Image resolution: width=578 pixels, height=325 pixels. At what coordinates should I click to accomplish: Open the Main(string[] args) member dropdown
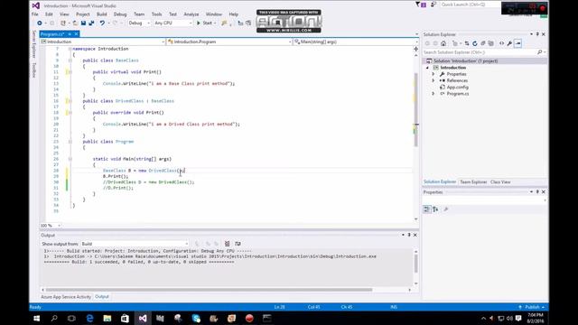tap(355, 42)
